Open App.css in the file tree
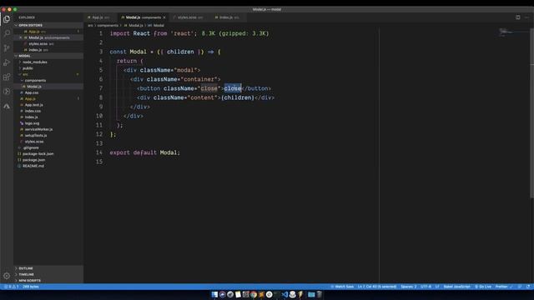 tap(48, 92)
